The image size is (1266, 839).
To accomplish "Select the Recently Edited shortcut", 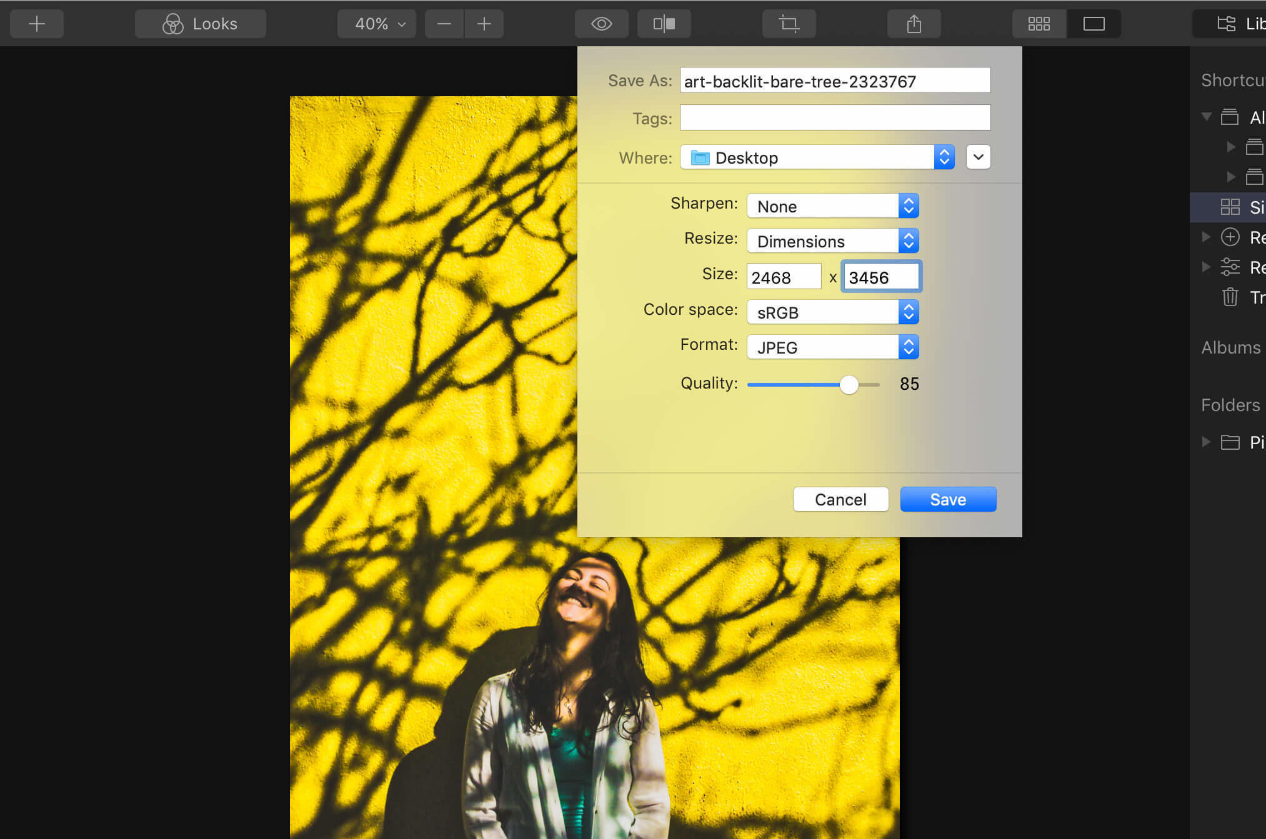I will click(x=1230, y=267).
